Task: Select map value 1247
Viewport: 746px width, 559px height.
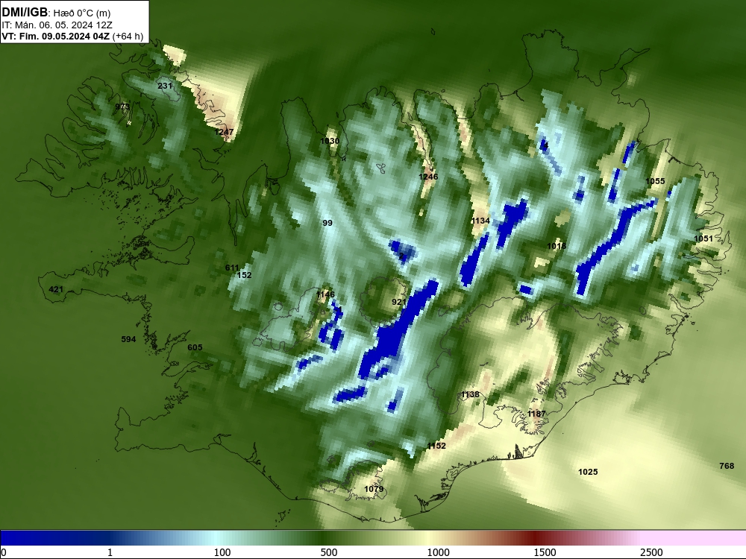Action: (224, 132)
